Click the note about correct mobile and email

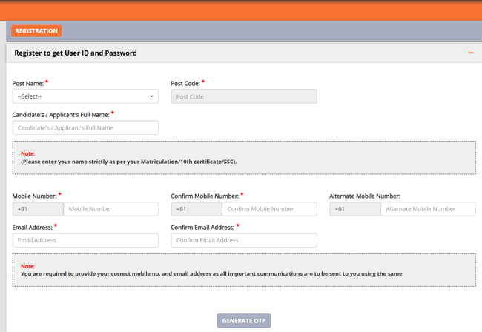(212, 273)
